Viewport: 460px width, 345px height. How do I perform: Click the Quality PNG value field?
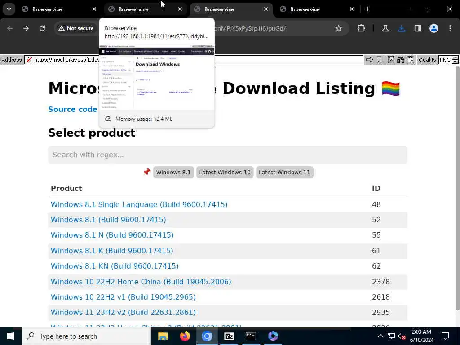pyautogui.click(x=445, y=60)
